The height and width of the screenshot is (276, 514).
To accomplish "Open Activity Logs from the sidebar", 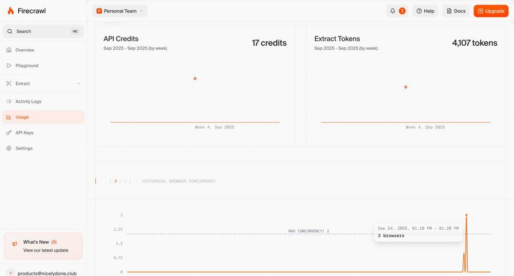I will (x=29, y=102).
